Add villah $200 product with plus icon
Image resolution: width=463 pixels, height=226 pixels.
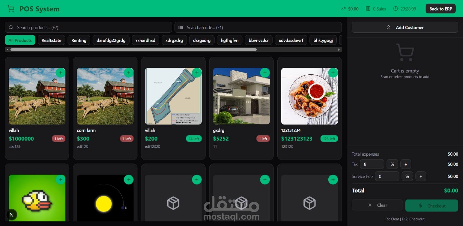coord(197,73)
